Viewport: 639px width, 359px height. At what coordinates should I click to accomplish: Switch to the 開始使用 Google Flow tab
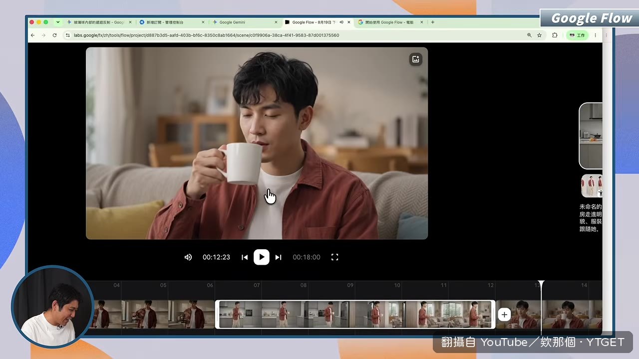coord(390,22)
